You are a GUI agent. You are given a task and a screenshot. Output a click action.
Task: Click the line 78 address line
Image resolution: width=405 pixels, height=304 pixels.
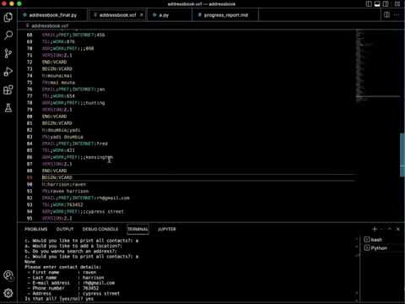[x=73, y=103]
